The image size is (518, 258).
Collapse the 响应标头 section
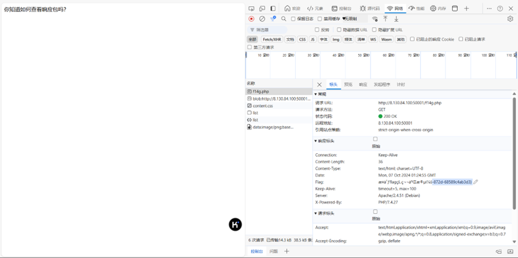tap(316, 141)
